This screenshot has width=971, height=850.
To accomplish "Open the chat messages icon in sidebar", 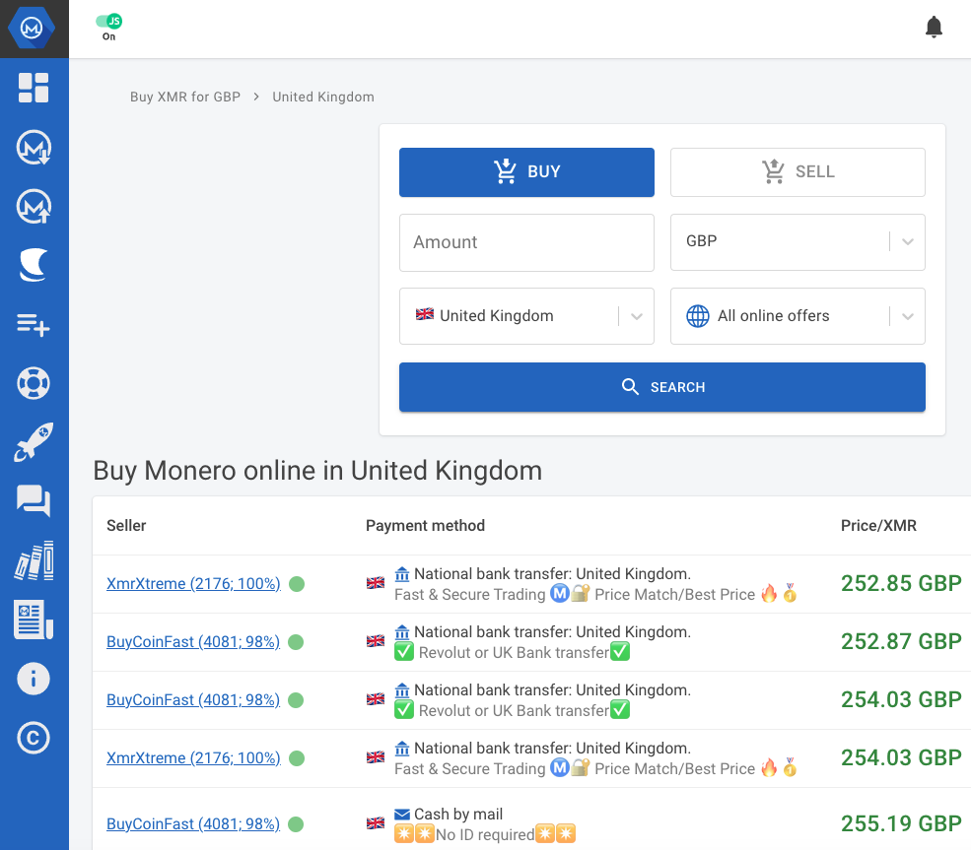I will (x=34, y=501).
